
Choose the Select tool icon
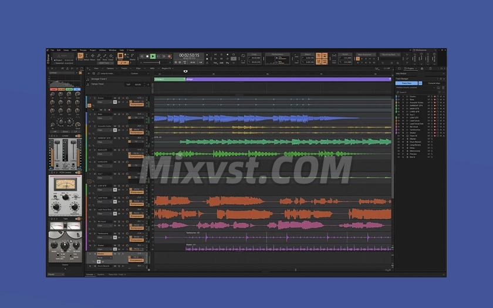coord(86,56)
